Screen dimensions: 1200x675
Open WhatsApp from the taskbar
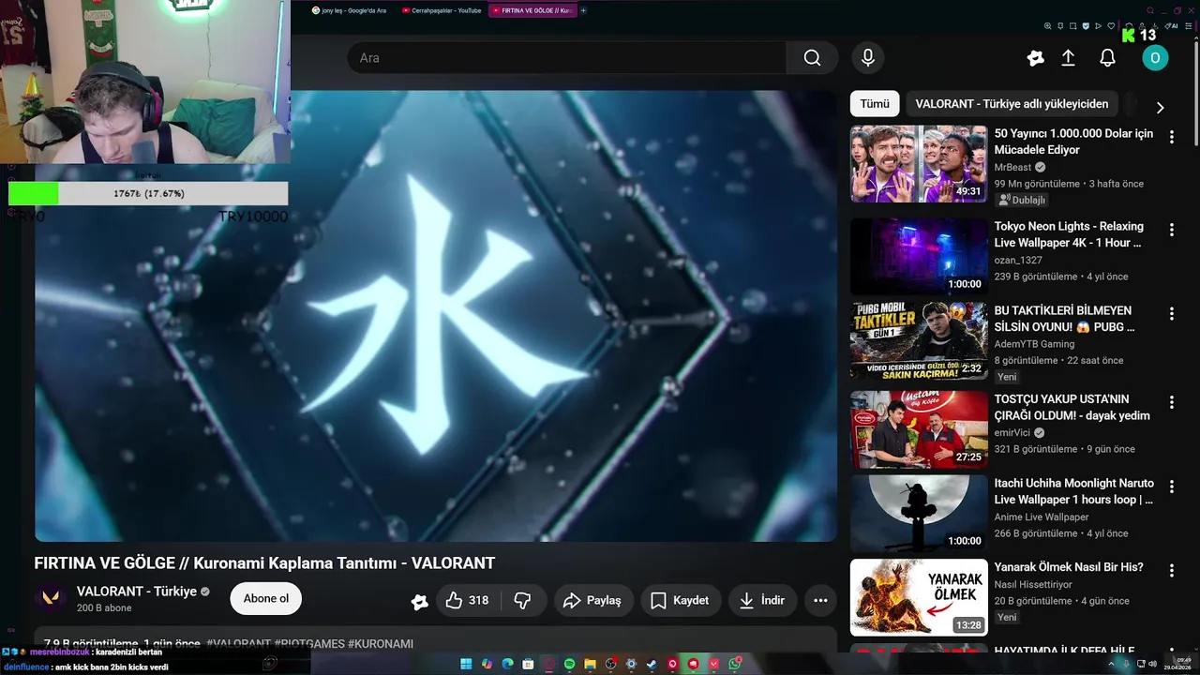pos(734,664)
